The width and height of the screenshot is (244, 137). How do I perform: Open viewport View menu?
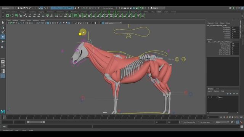tap(9, 21)
